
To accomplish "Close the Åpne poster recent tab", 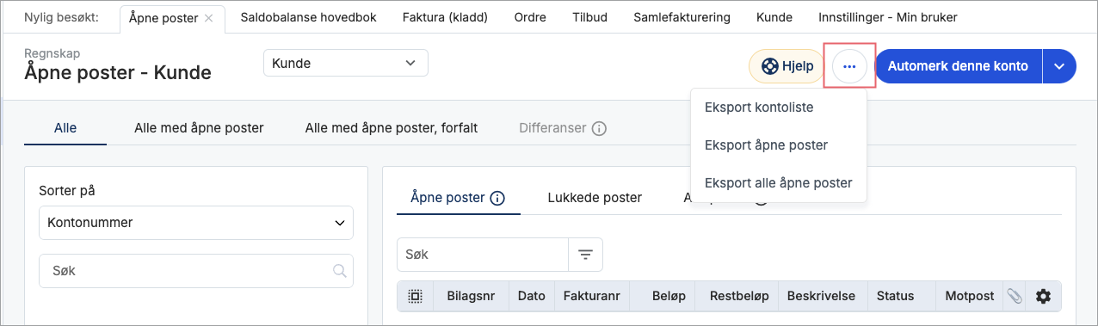I will (208, 17).
